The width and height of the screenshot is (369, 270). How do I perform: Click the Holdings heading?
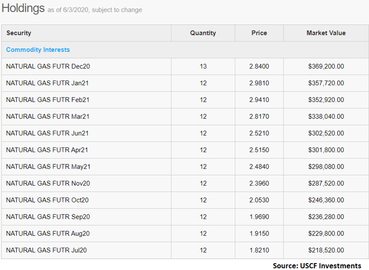23,9
